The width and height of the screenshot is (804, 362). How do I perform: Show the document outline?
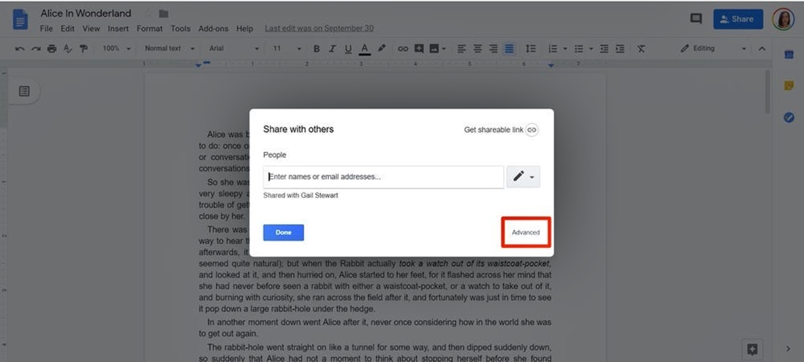point(24,91)
